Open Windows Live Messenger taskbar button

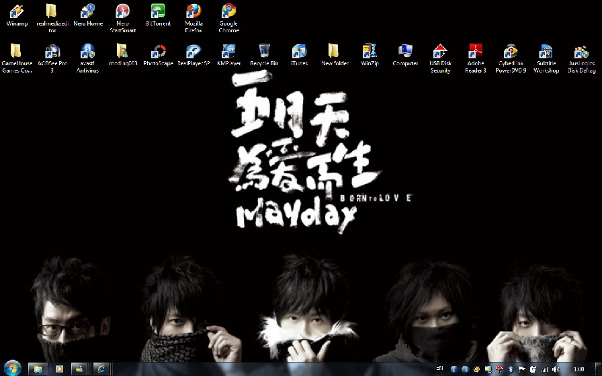point(79,369)
